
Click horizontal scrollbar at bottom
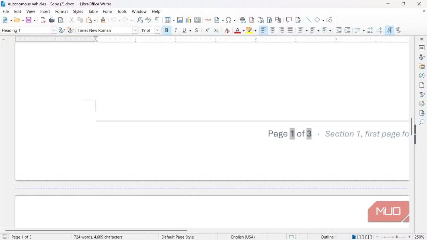pyautogui.click(x=96, y=230)
